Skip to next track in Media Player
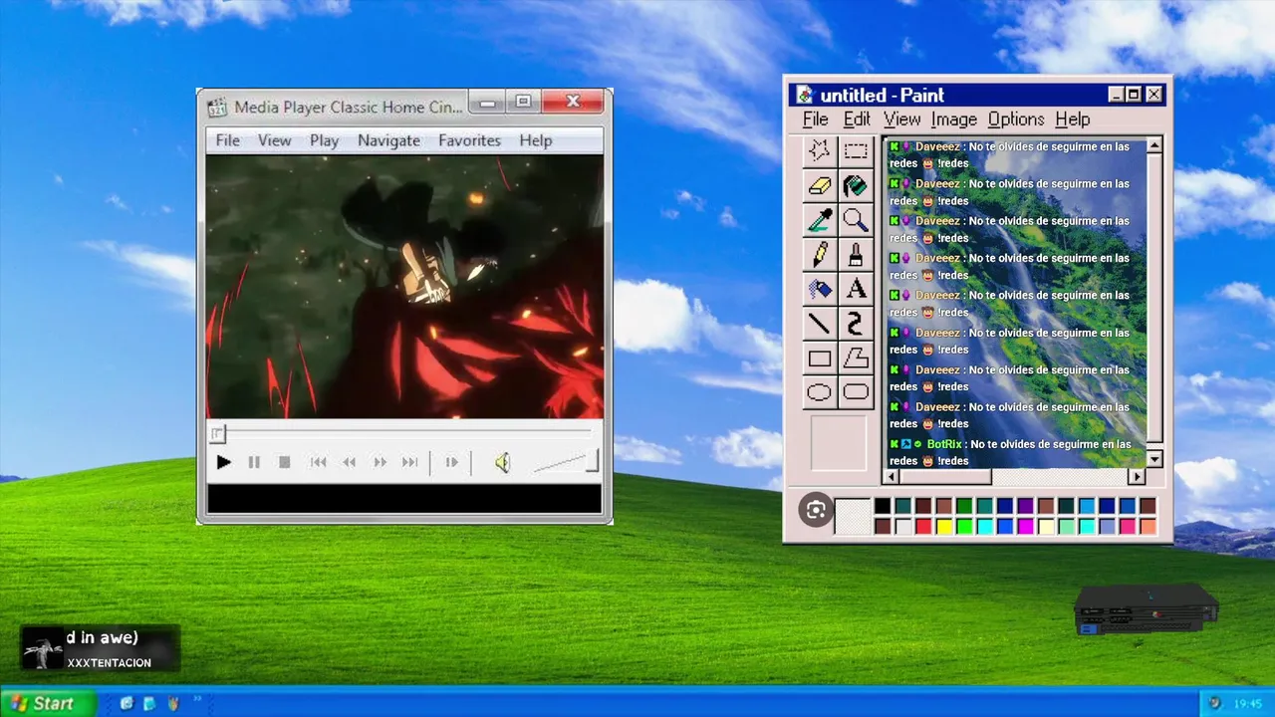The width and height of the screenshot is (1275, 717). click(x=409, y=462)
